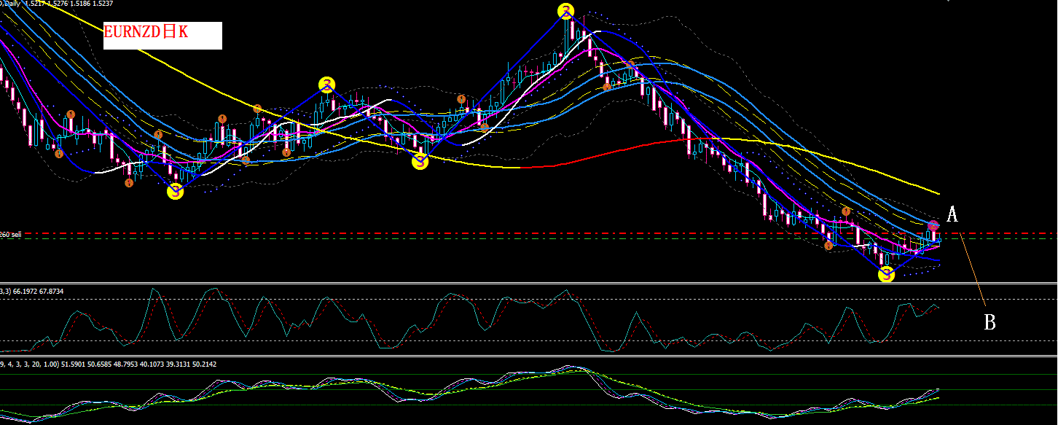
Task: Select the white letter A label
Action: [x=952, y=214]
